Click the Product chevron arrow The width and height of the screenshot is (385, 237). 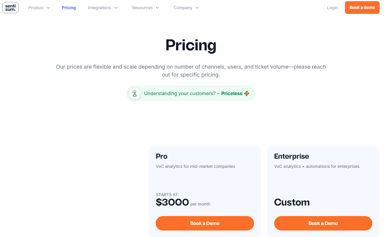48,8
